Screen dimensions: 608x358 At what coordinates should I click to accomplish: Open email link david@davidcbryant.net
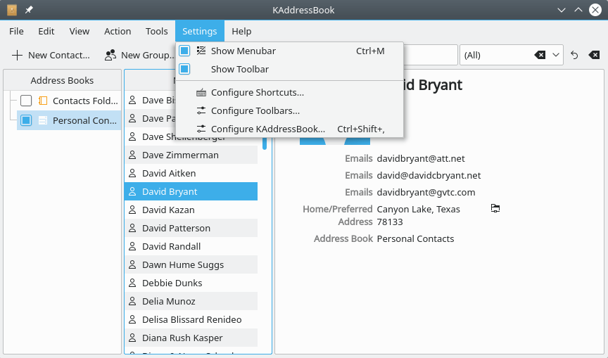pyautogui.click(x=429, y=176)
